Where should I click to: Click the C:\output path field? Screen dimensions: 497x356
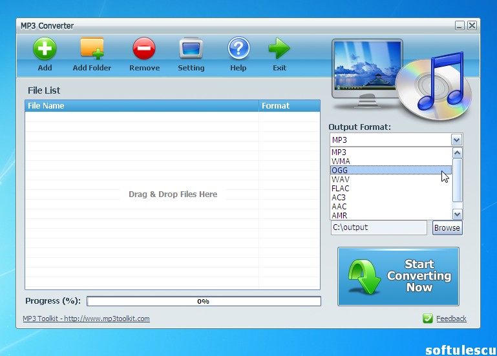[x=379, y=227]
